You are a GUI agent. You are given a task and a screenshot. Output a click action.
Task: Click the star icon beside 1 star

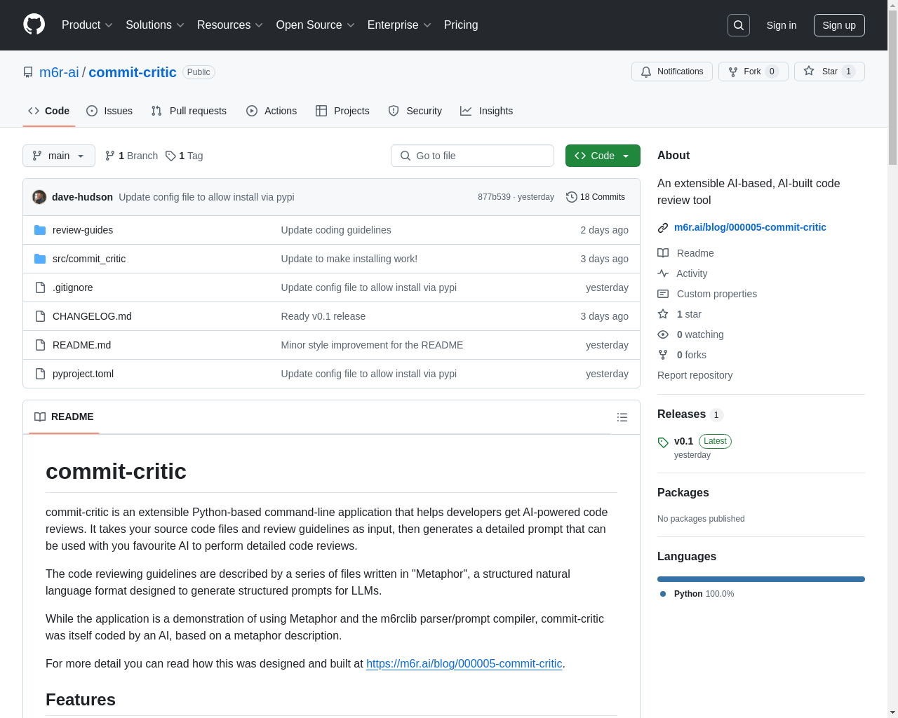(663, 314)
